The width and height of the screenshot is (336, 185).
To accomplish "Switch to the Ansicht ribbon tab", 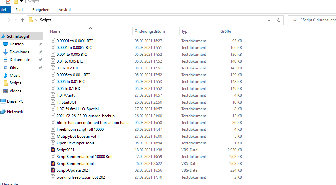I will click(x=65, y=10).
